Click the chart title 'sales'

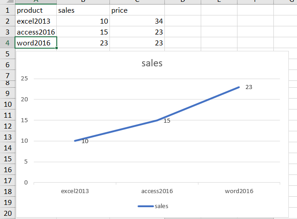click(x=152, y=63)
